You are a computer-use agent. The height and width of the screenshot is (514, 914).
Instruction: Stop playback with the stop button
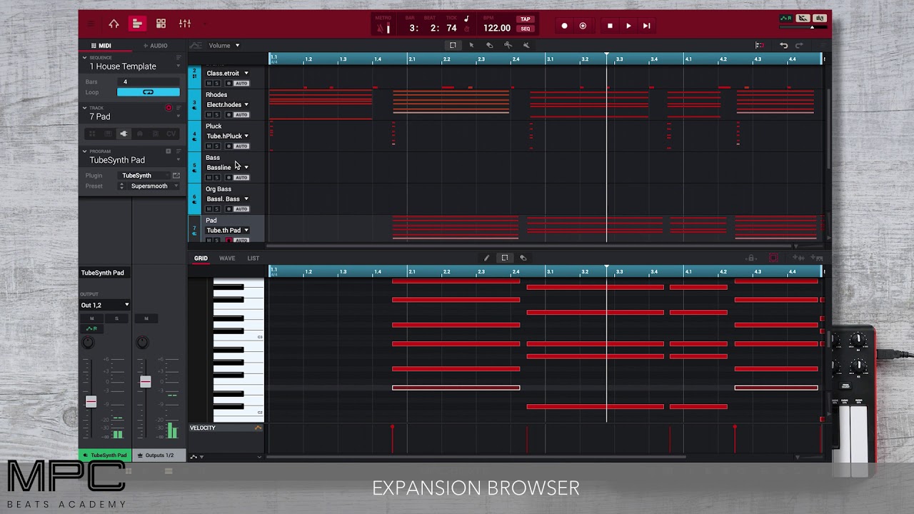610,26
